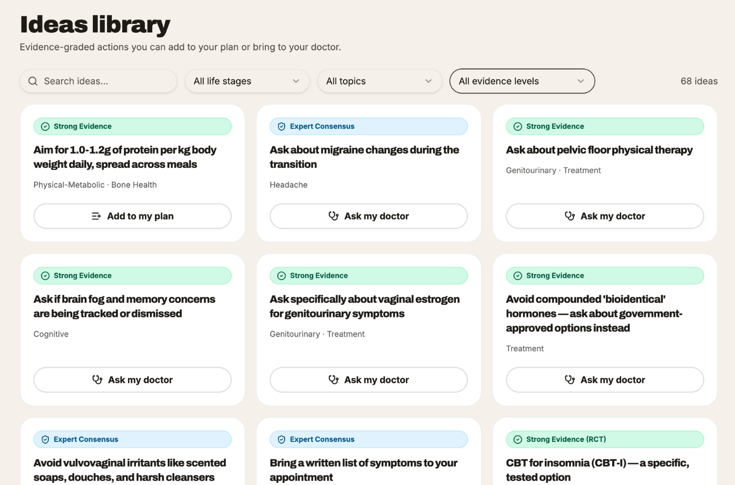Click chevron arrow of All evidence levels

(x=581, y=81)
